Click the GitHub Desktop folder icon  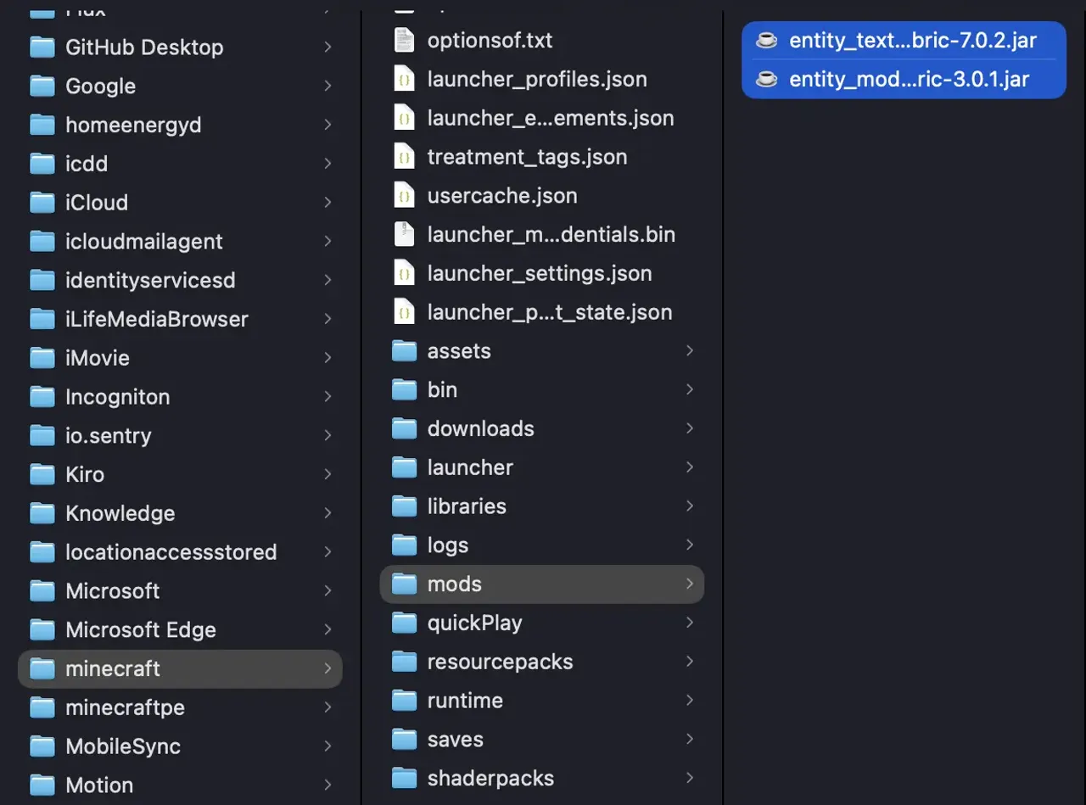[42, 48]
